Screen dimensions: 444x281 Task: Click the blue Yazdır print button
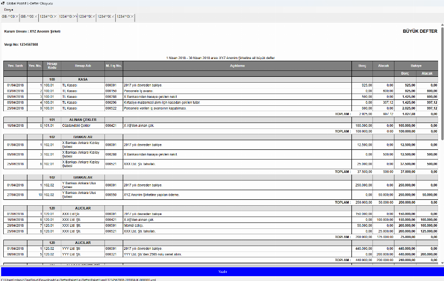click(222, 272)
